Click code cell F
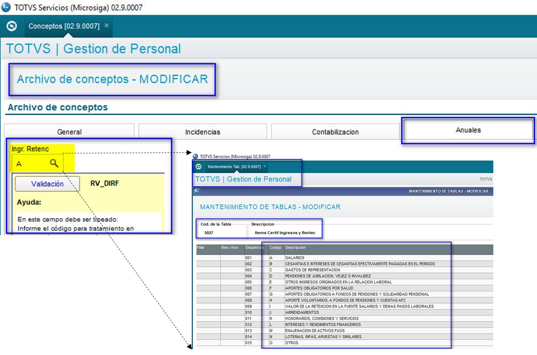The image size is (537, 355). (276, 288)
